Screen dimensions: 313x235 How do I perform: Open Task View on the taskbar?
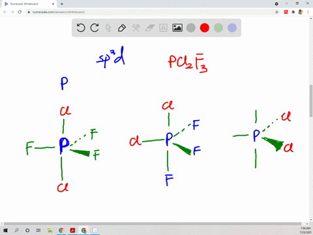(x=38, y=230)
